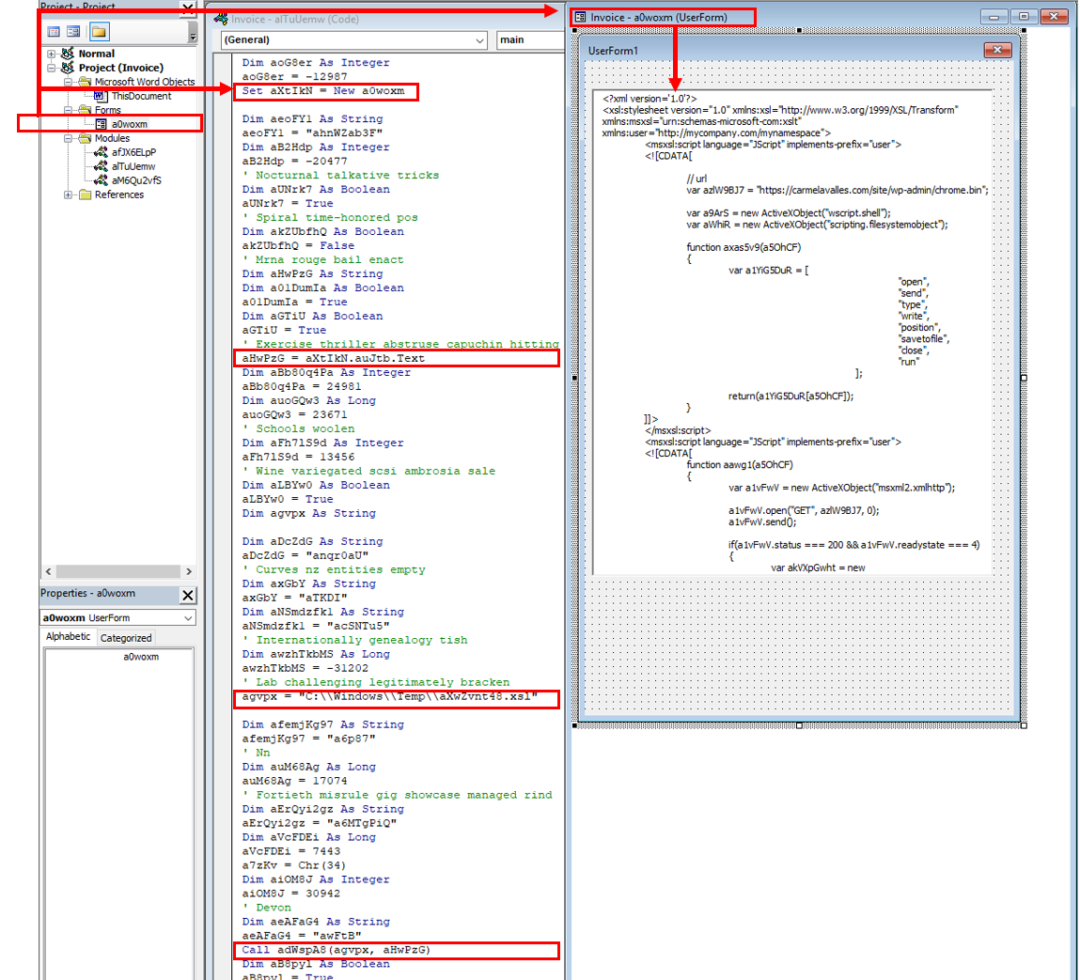This screenshot has width=1080, height=980.
Task: Minimize the Invoice UserForm window
Action: (994, 17)
